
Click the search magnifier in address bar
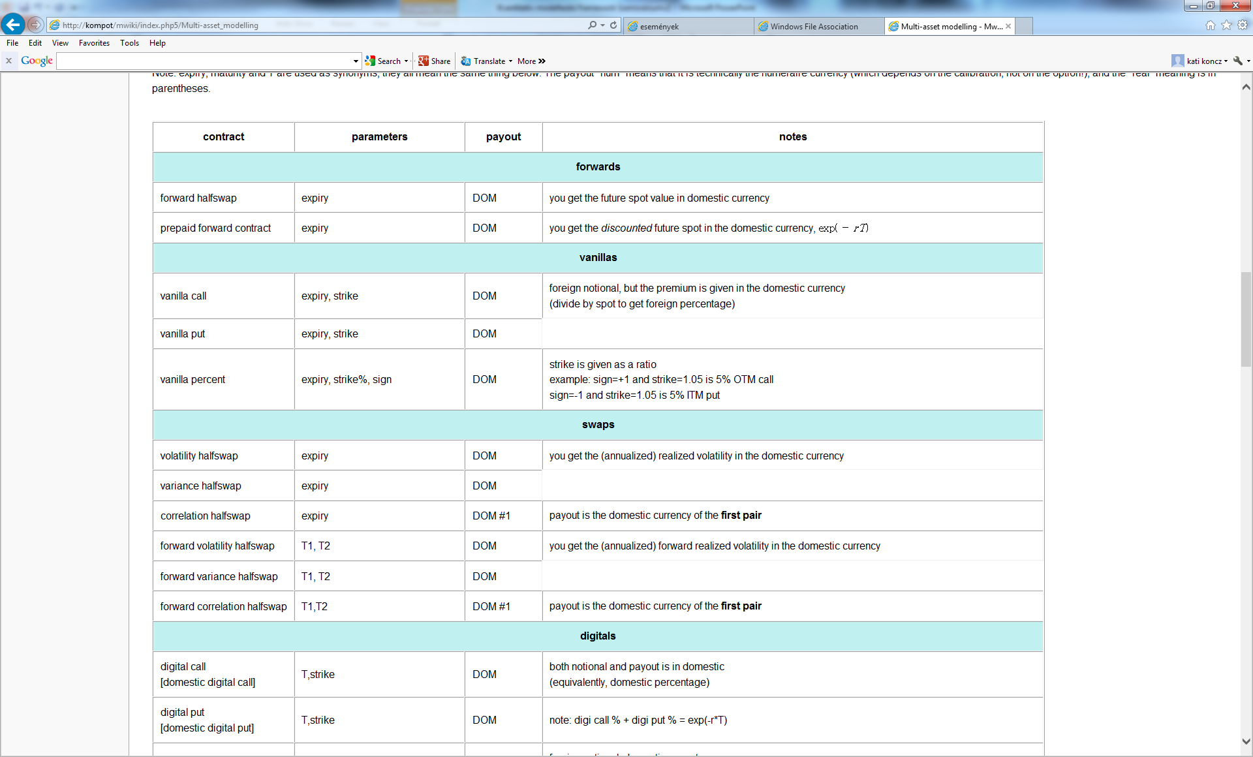pos(592,25)
